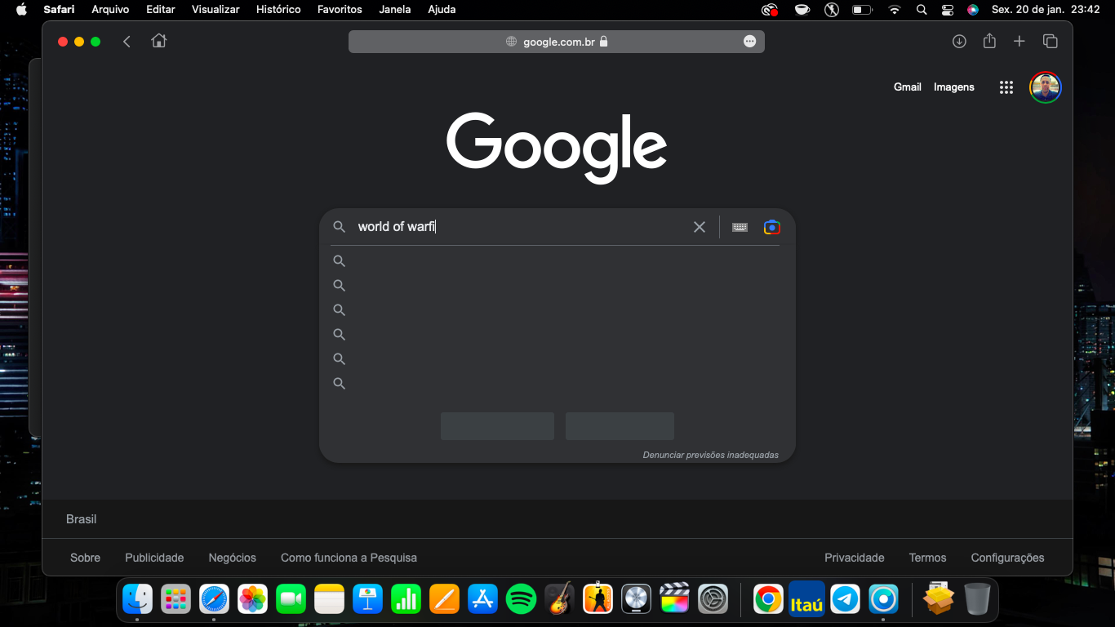Image resolution: width=1115 pixels, height=627 pixels.
Task: Open the Janela menu
Action: coord(395,10)
